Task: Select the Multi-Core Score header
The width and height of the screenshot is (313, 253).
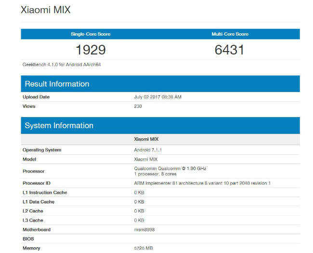Action: tap(230, 34)
